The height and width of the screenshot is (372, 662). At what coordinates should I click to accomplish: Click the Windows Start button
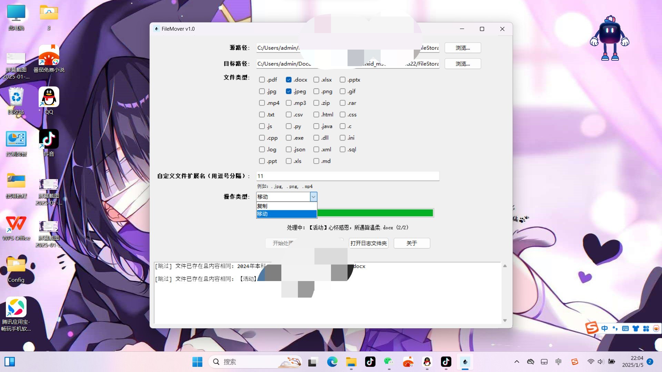[x=197, y=362]
